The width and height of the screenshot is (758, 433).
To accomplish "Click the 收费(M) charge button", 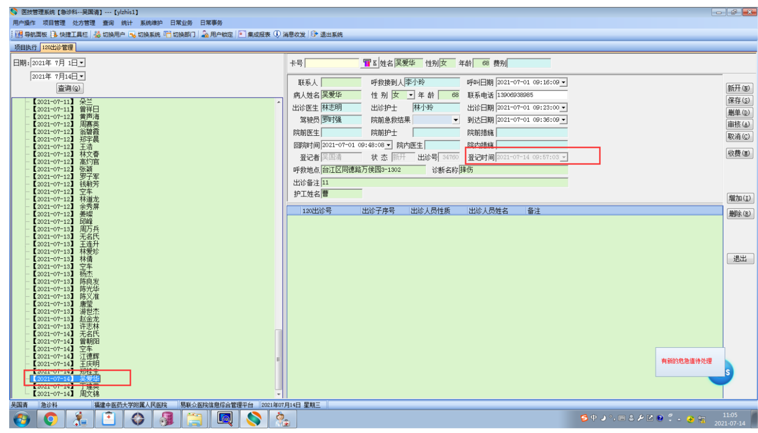I will pos(739,153).
